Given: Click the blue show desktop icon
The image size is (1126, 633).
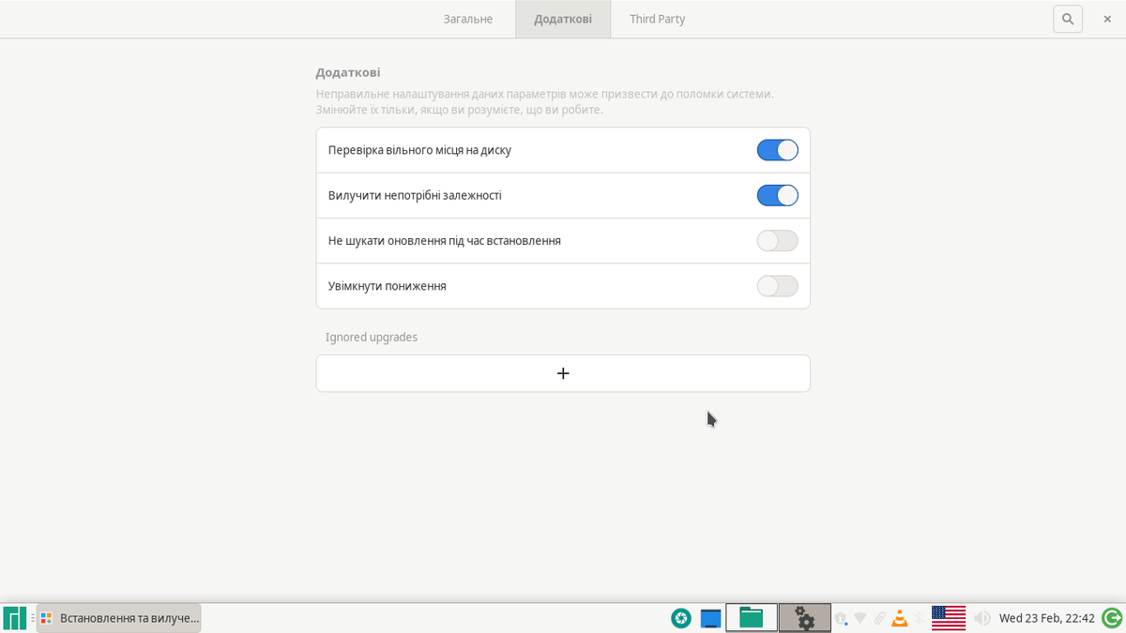Looking at the screenshot, I should click(710, 618).
